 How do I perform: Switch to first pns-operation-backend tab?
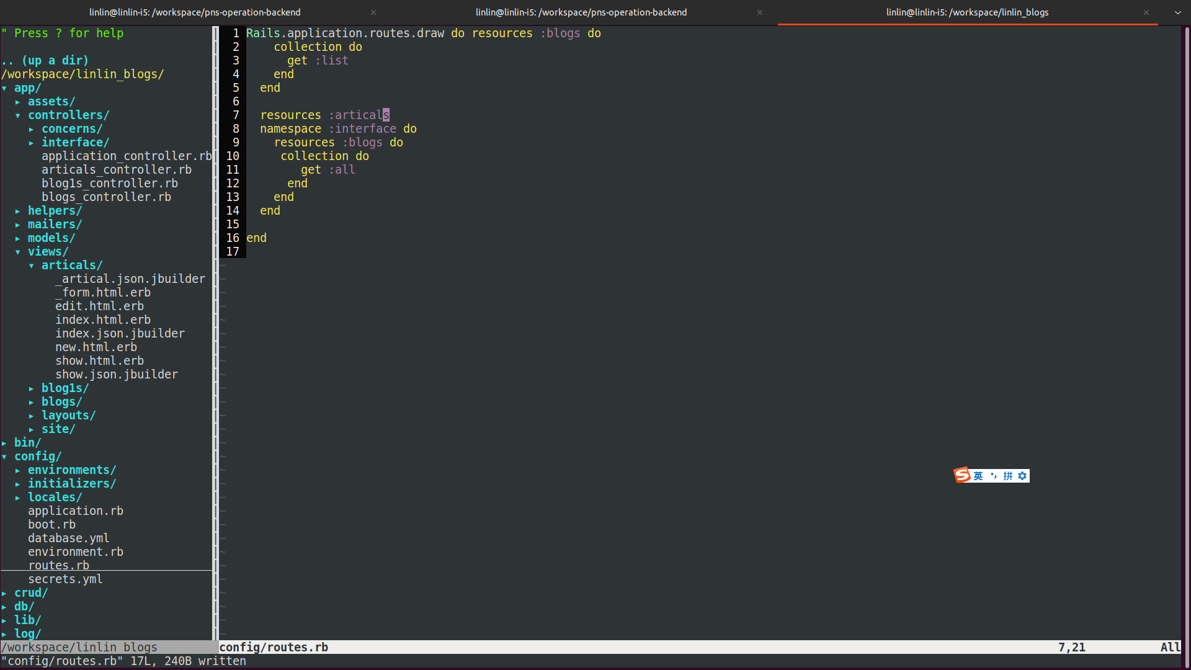pos(195,12)
